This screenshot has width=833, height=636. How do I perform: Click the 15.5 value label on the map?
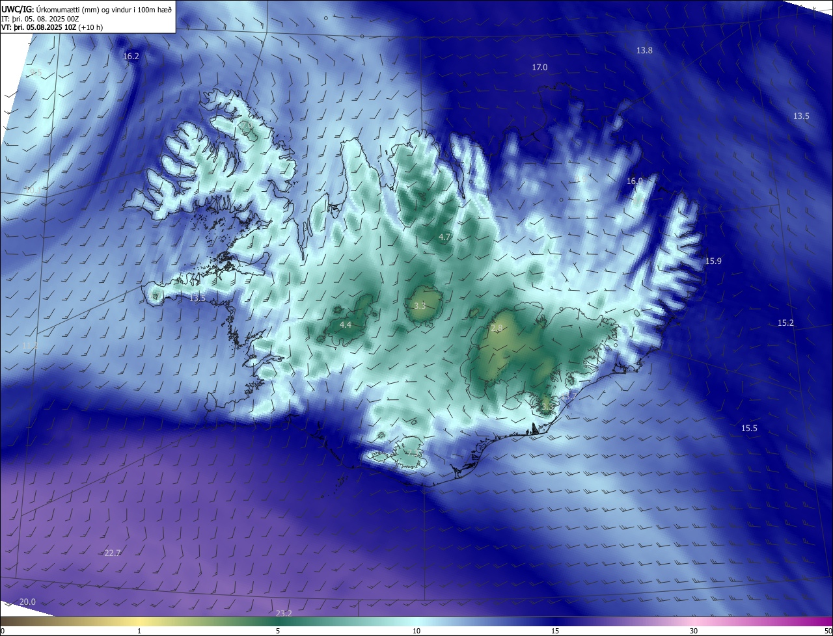pos(749,428)
